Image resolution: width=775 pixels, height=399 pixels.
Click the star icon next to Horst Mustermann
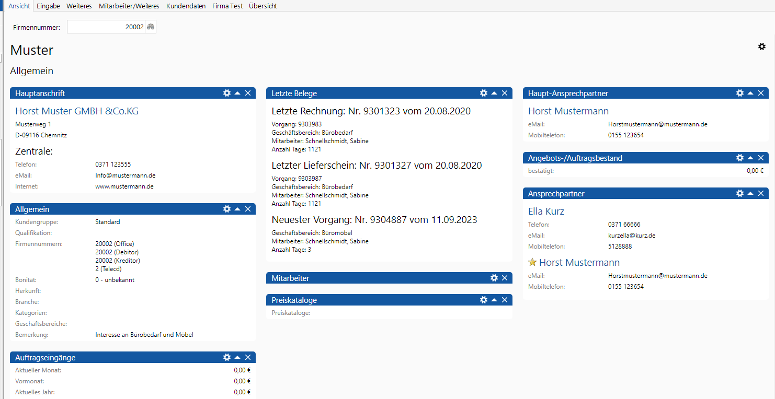coord(532,262)
